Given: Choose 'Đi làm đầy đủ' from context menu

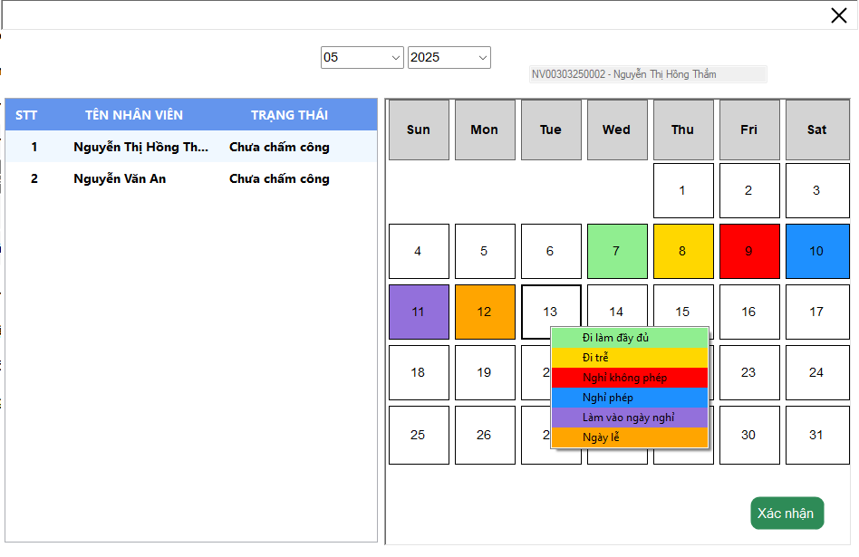Looking at the screenshot, I should [630, 338].
